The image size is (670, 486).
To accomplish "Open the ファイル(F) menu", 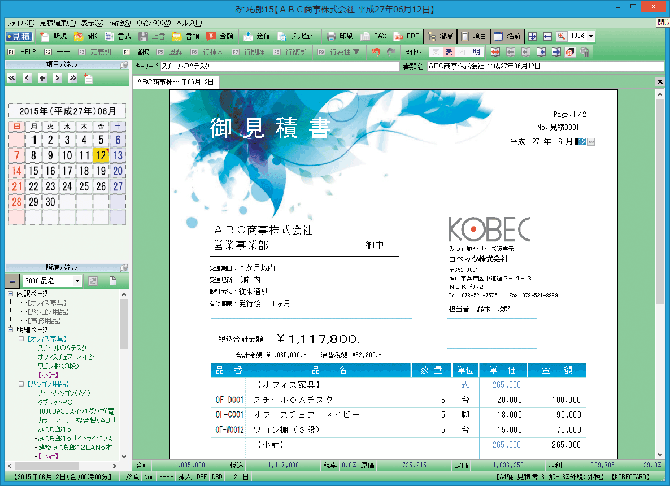I will point(20,23).
